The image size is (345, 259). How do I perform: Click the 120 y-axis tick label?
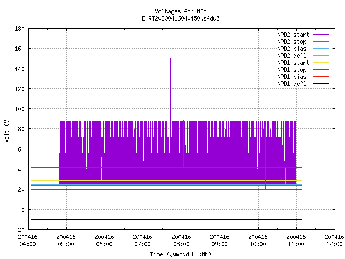[19, 89]
